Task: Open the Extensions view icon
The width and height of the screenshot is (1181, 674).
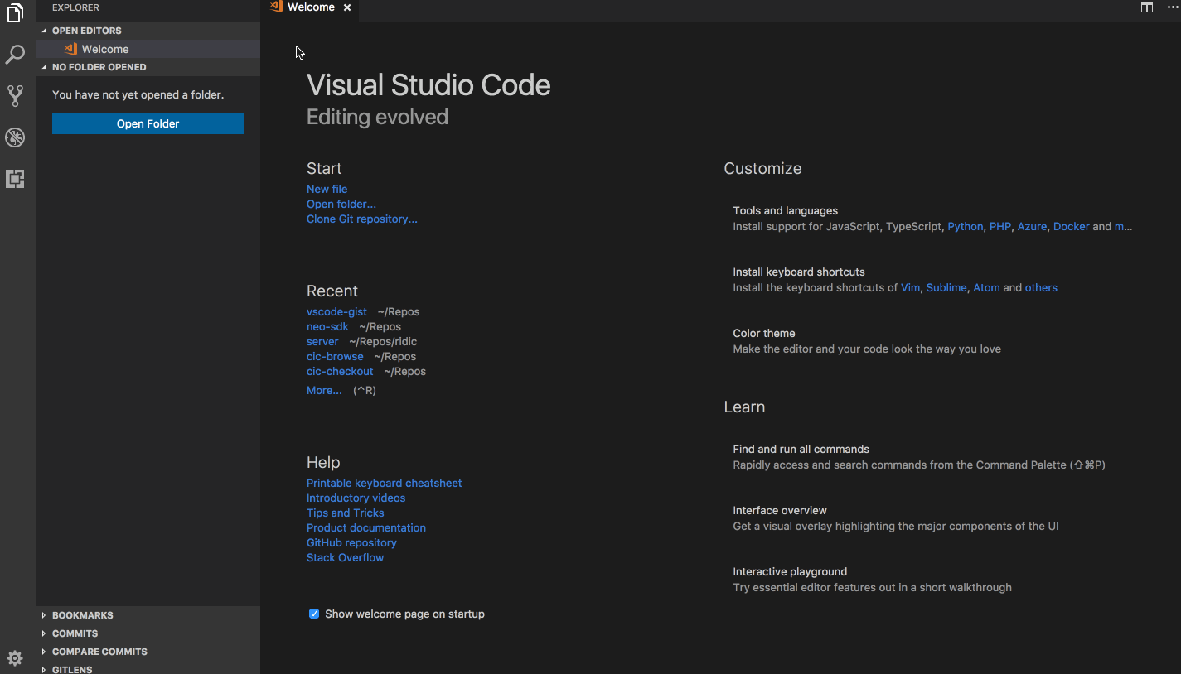Action: pyautogui.click(x=15, y=179)
